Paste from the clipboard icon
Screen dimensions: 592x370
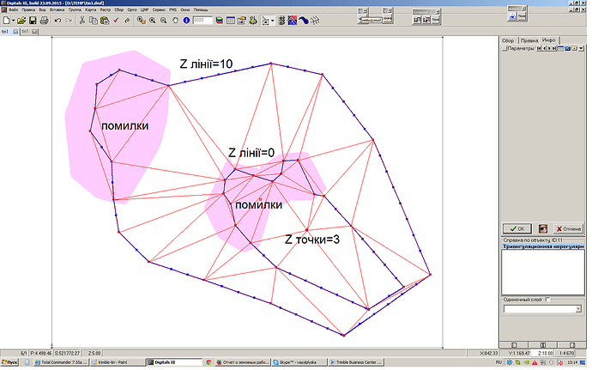[105, 21]
